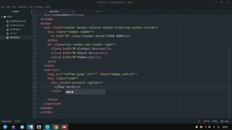Click the red recording tray indicator
This screenshot has width=232, height=130.
[x=206, y=127]
